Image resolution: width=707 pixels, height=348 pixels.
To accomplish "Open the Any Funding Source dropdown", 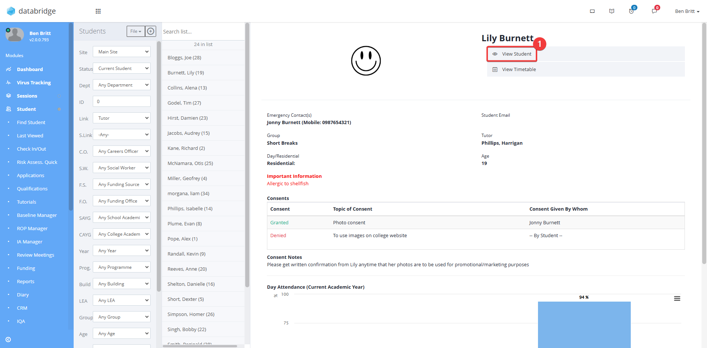I will coord(122,184).
